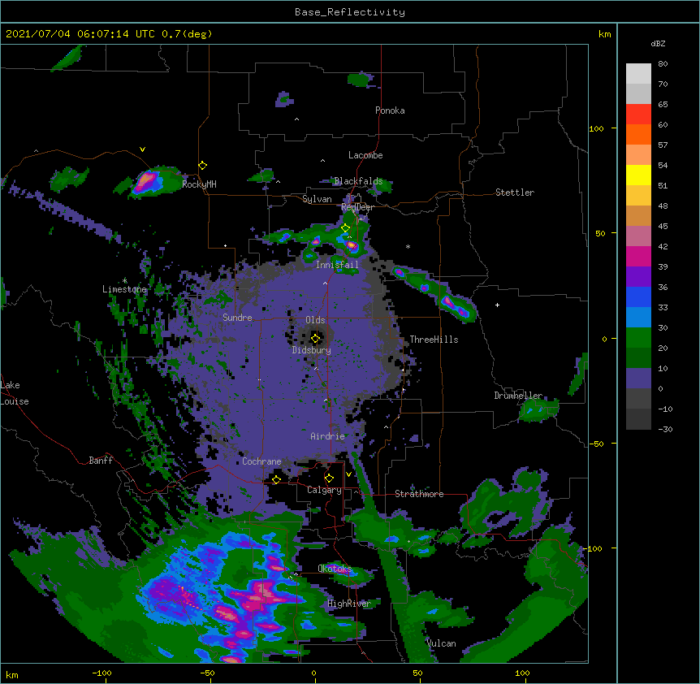Image resolution: width=700 pixels, height=684 pixels.
Task: Click the white plus marker east of ThreeHills
Action: [497, 305]
